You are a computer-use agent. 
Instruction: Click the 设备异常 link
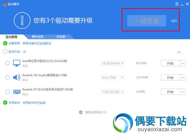click(14, 43)
